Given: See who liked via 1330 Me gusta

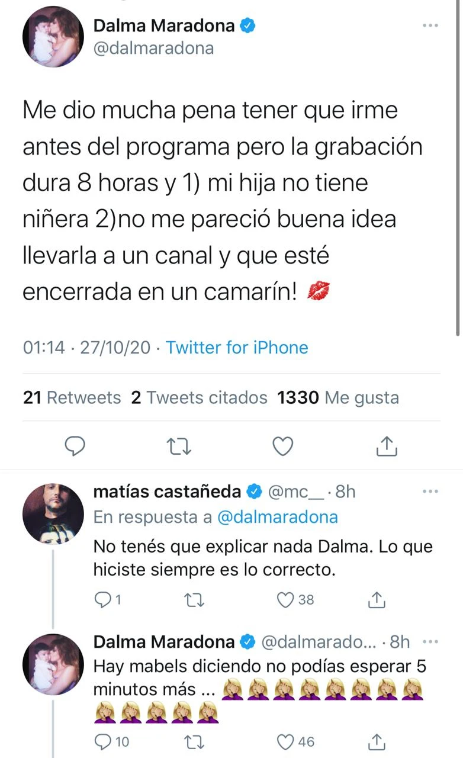Looking at the screenshot, I should [x=337, y=398].
